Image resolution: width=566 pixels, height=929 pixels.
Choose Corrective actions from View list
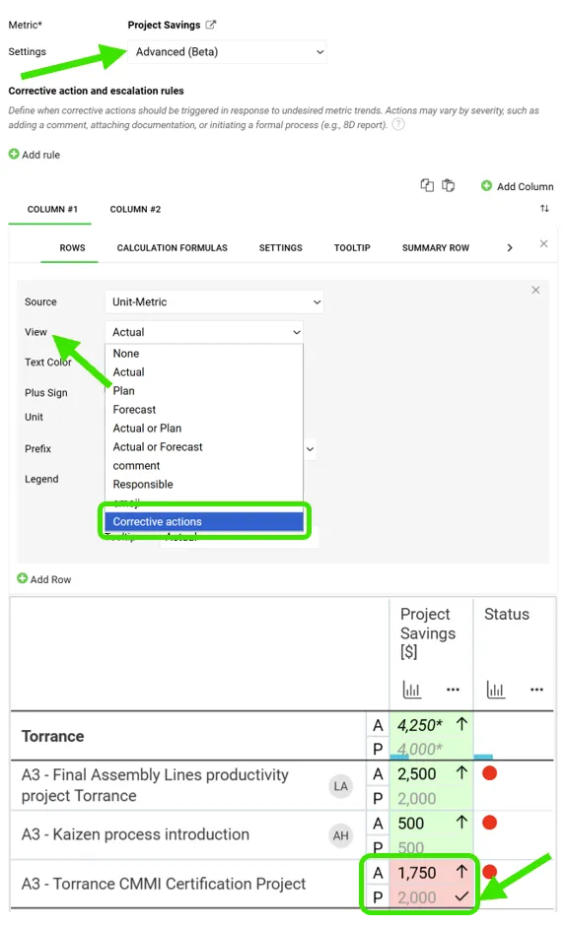tap(204, 521)
